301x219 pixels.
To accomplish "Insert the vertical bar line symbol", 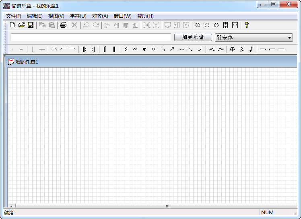I will (33, 49).
